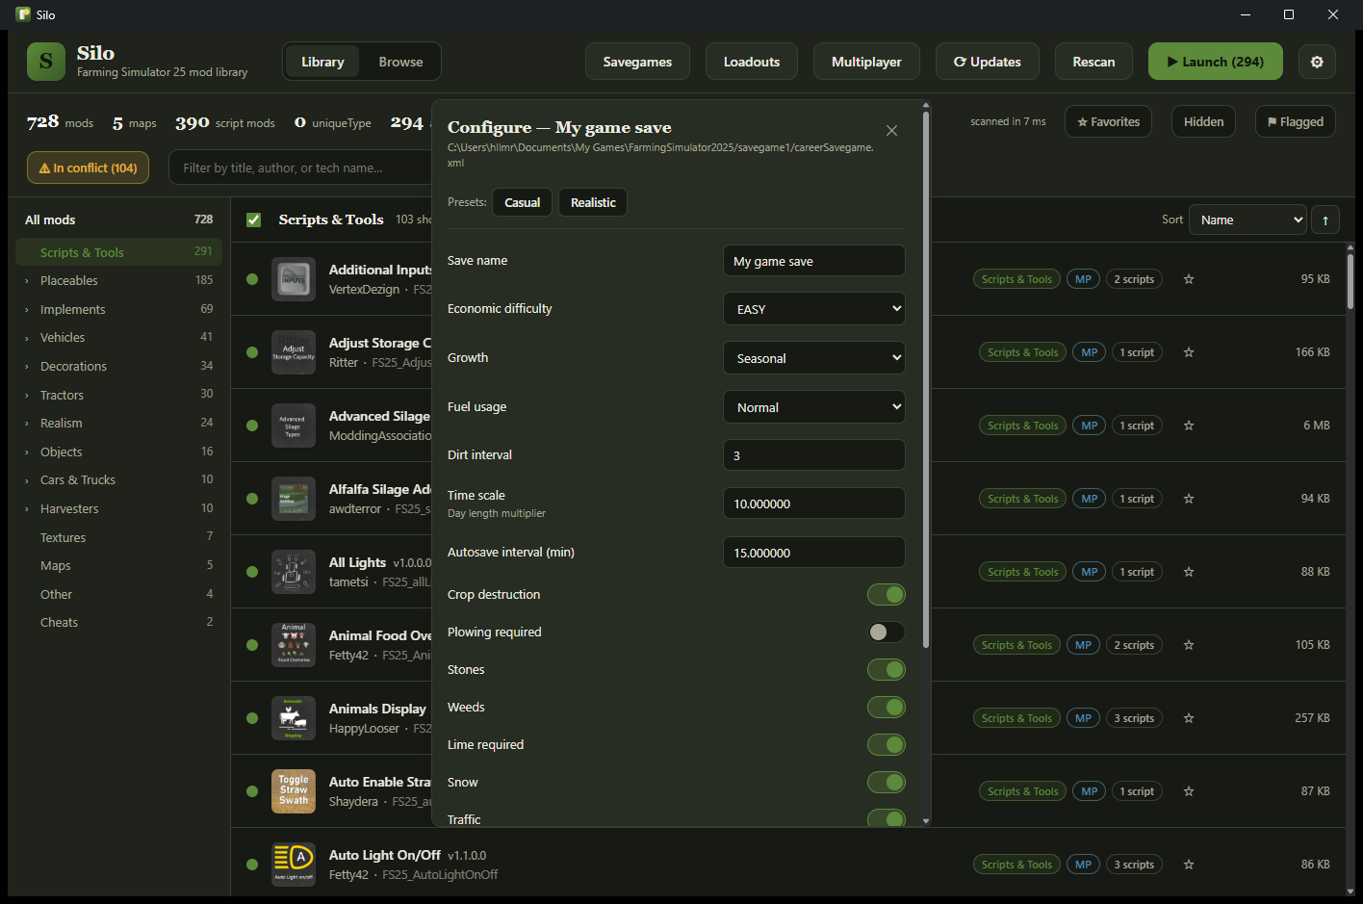Star the Adjust Storage Capacity mod

coord(1189,352)
